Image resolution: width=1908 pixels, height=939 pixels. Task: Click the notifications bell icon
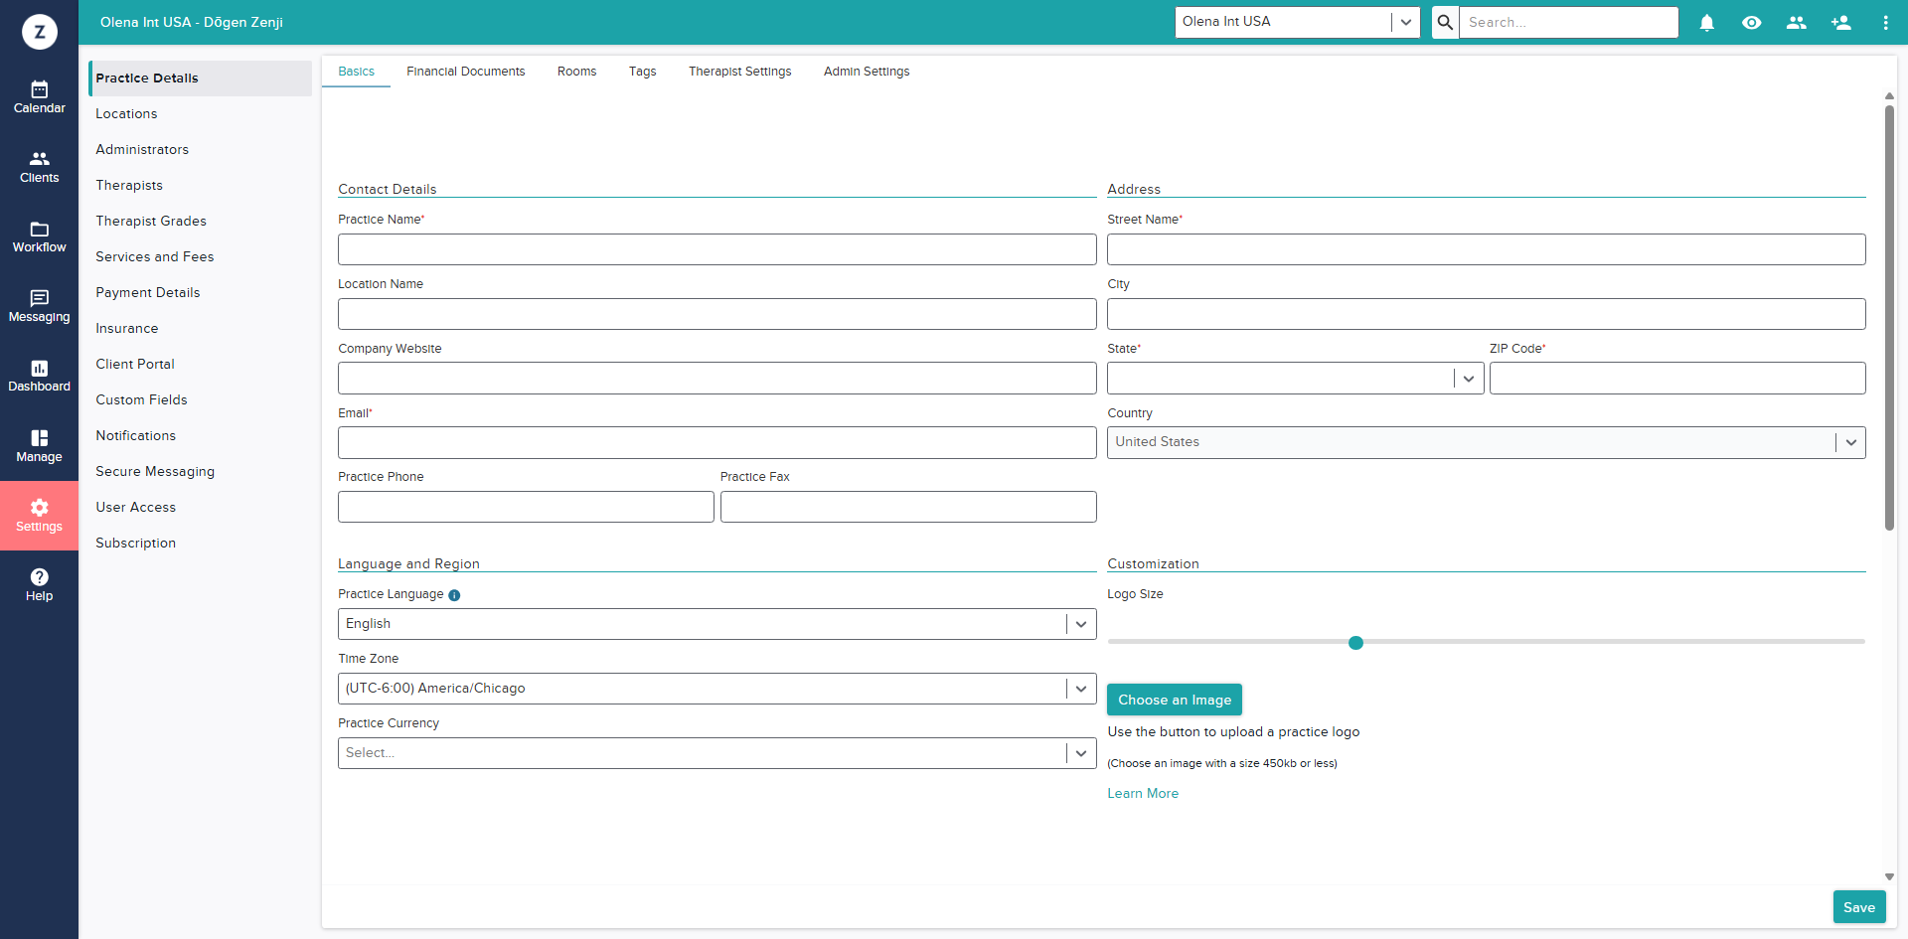[1706, 22]
